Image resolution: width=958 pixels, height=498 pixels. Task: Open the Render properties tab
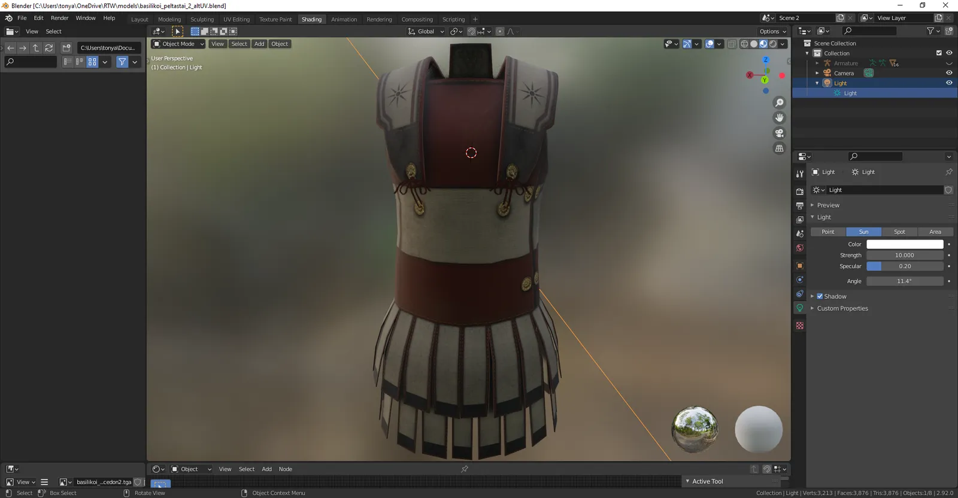click(800, 192)
